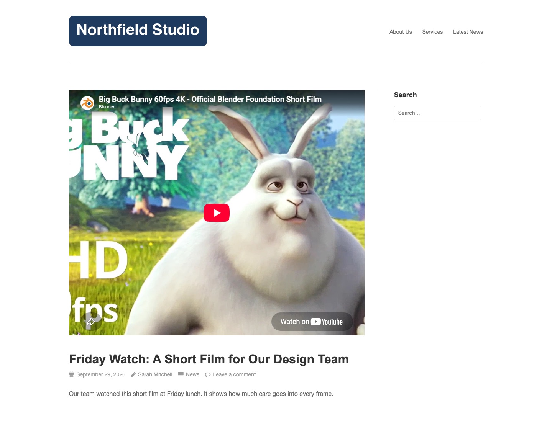Focus the Search input field

438,113
